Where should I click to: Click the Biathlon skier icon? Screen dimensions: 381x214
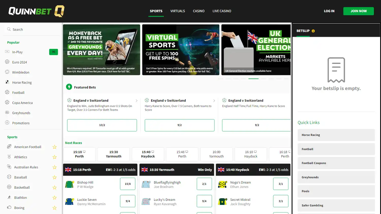pos(9,197)
